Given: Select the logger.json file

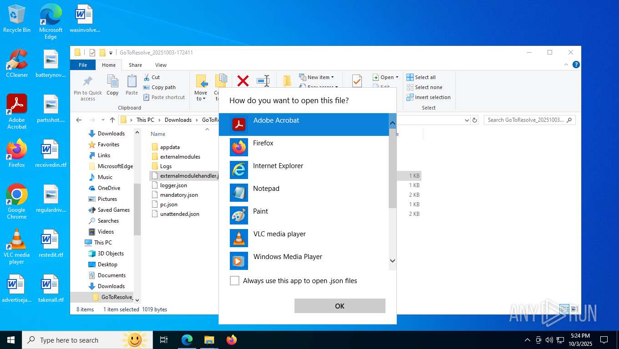Looking at the screenshot, I should 173,185.
